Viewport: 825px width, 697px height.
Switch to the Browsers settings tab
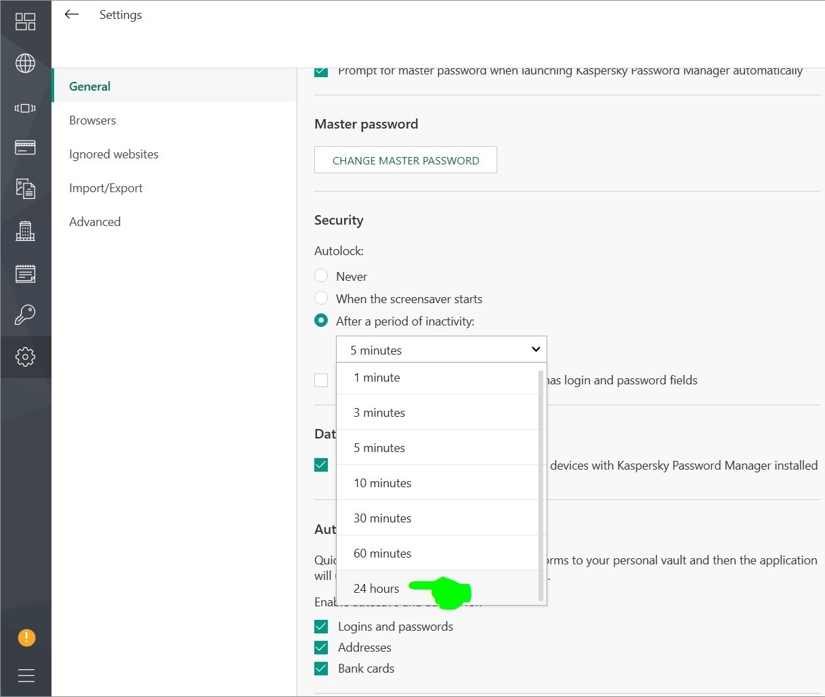point(92,120)
